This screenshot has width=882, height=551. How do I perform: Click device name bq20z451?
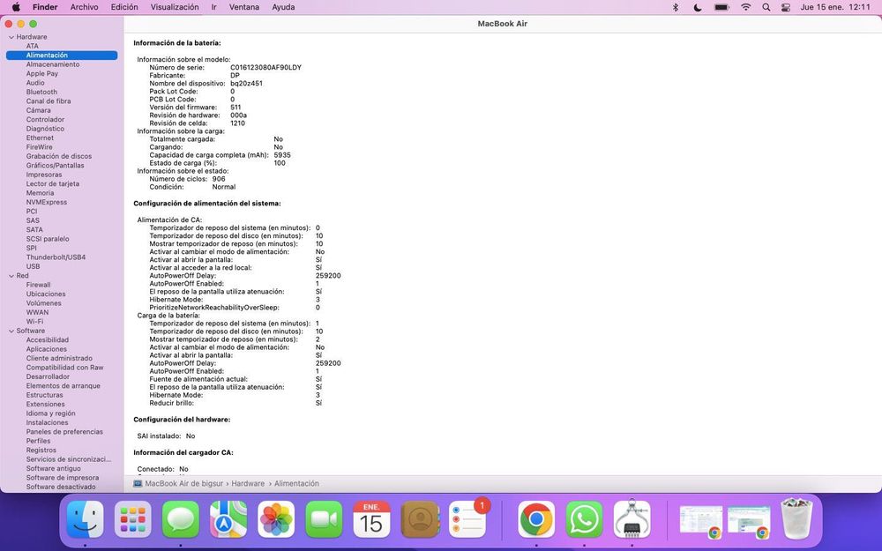pos(246,83)
